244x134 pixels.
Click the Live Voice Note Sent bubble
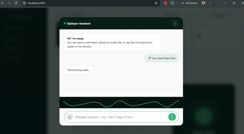pyautogui.click(x=161, y=58)
